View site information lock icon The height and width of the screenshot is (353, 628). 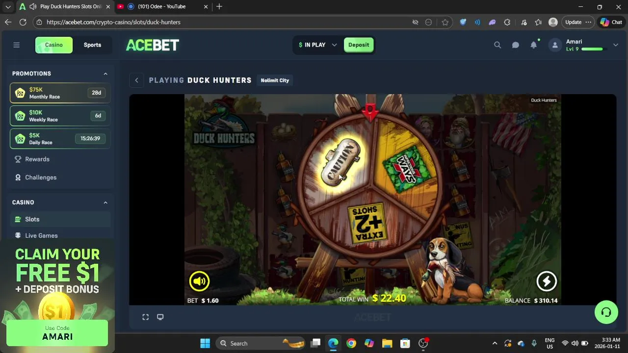[39, 22]
